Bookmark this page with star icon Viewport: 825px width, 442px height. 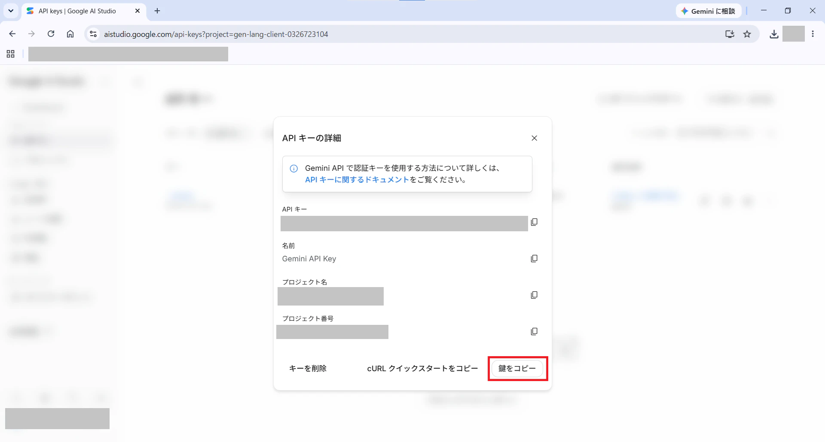tap(747, 34)
